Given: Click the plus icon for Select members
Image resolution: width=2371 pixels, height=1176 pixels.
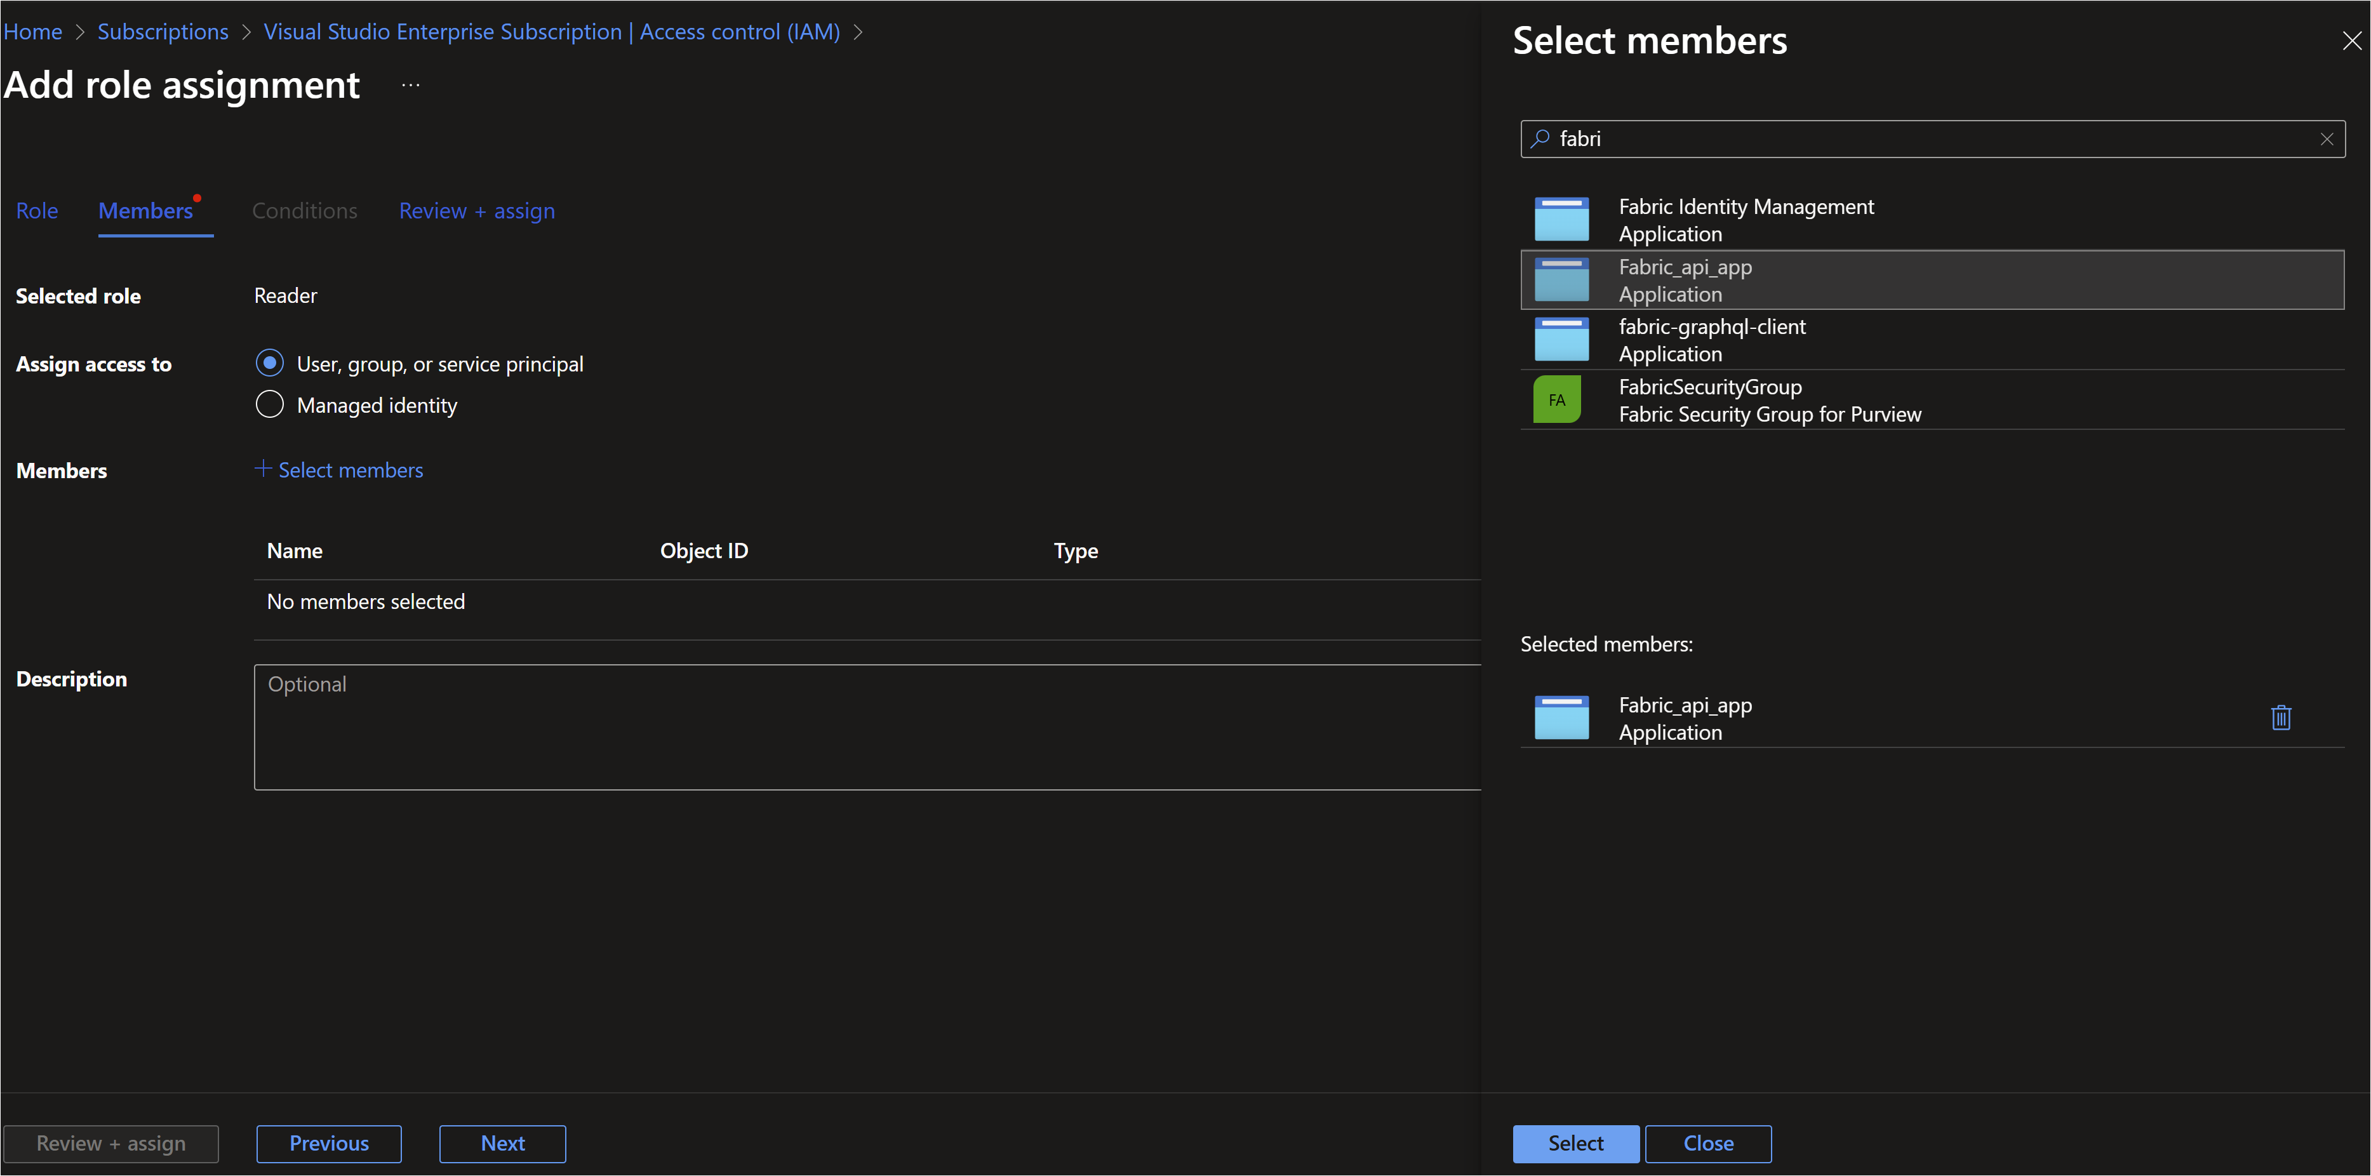Looking at the screenshot, I should (x=264, y=469).
